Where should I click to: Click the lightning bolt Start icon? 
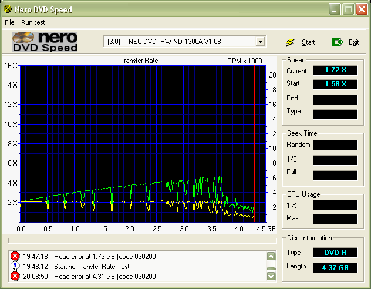(290, 42)
